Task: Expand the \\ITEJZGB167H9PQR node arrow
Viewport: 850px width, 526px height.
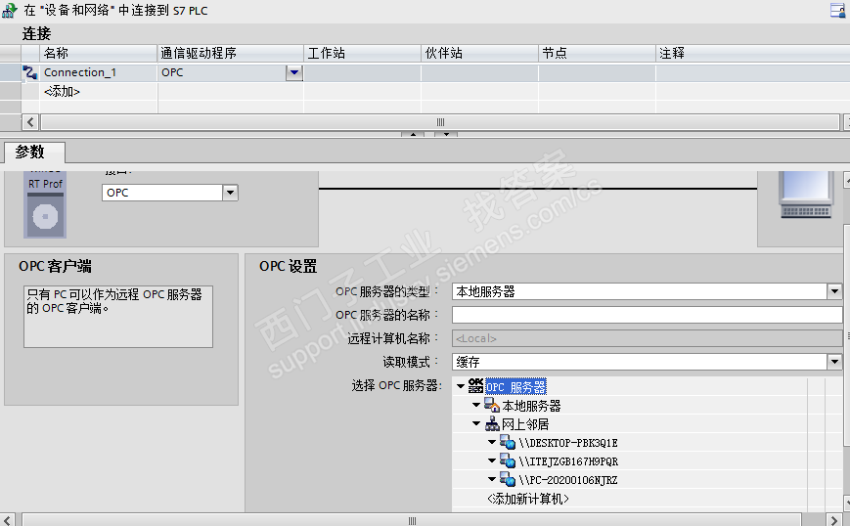Action: click(x=492, y=460)
